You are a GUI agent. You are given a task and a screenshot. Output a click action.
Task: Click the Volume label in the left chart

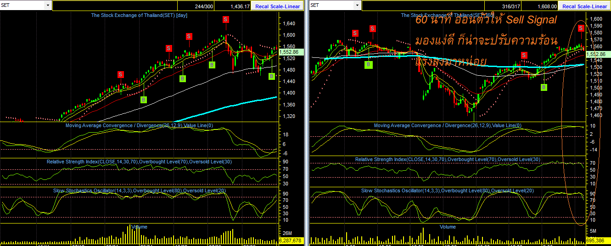[x=139, y=227]
